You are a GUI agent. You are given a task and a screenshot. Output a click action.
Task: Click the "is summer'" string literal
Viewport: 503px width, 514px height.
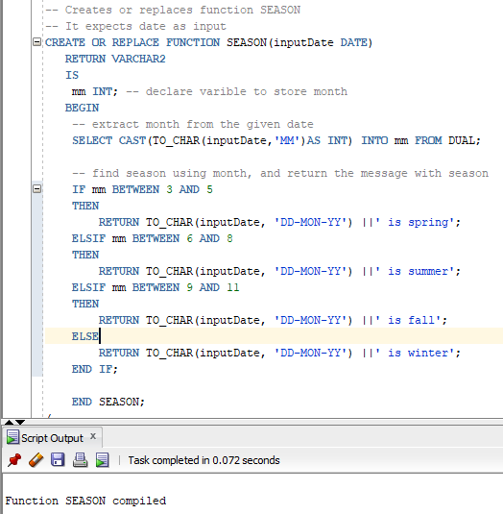[421, 272]
